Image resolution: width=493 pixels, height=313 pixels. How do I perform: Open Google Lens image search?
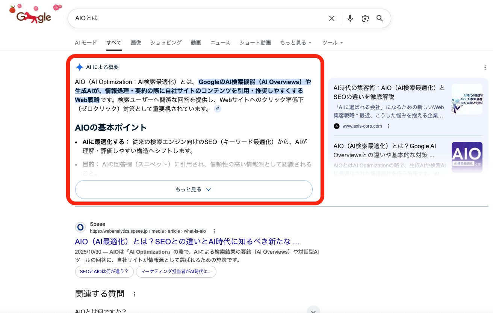pyautogui.click(x=365, y=18)
